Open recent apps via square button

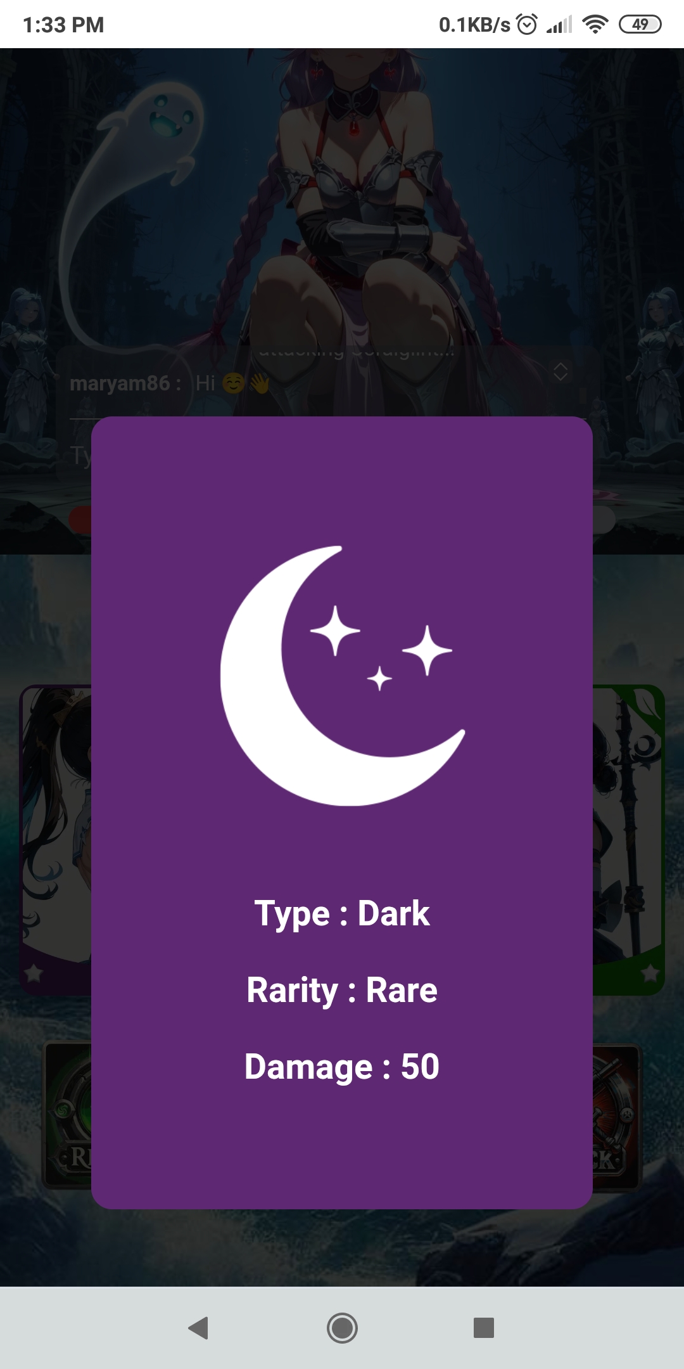coord(484,1327)
